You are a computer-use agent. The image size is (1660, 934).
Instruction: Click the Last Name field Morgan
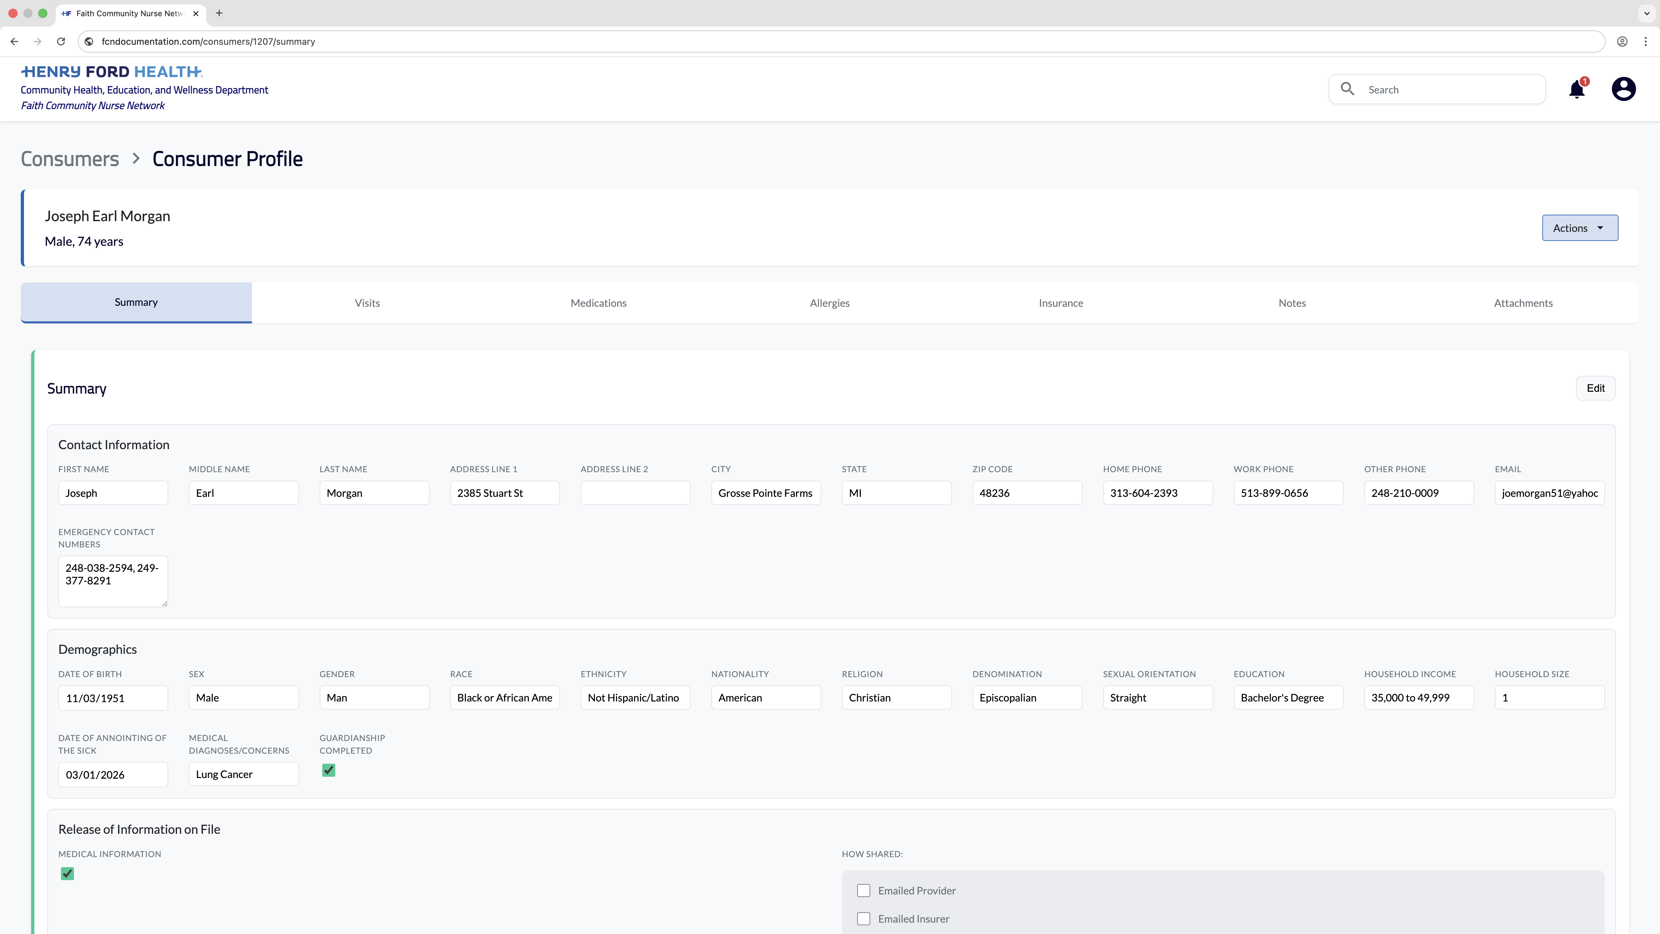coord(374,493)
